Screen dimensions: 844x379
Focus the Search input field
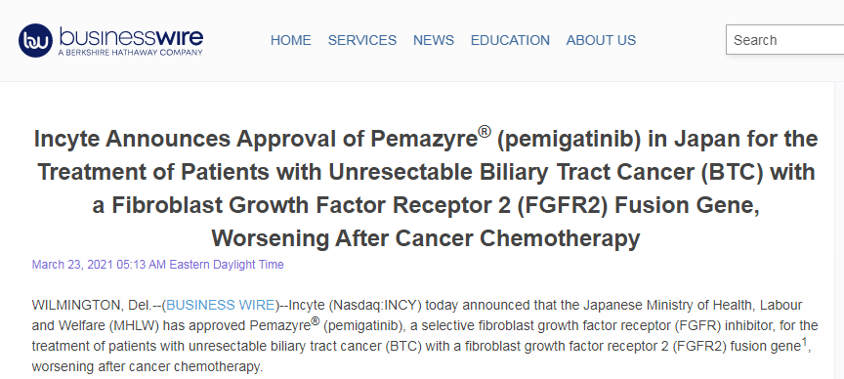coord(784,40)
